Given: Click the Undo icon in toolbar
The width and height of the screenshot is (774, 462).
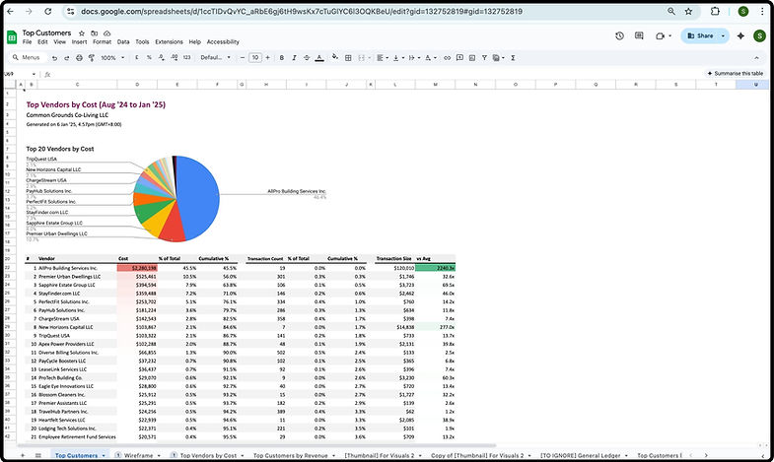Looking at the screenshot, I should [54, 58].
